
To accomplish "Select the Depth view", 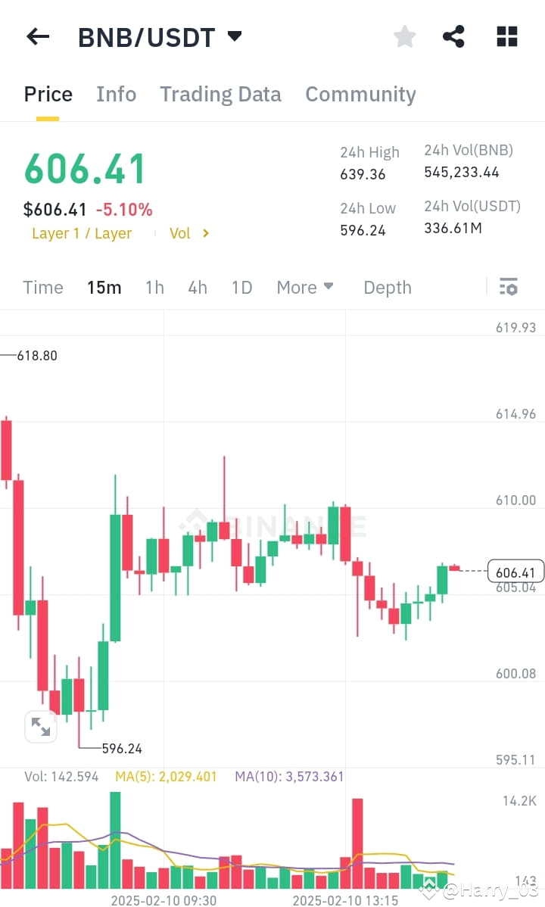I will click(x=387, y=287).
